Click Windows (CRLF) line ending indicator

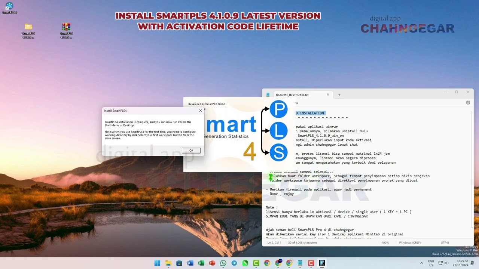point(410,242)
